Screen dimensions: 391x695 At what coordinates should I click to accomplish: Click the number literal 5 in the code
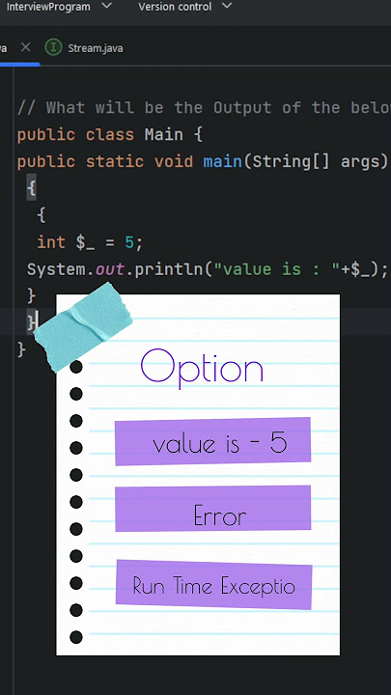tap(129, 242)
